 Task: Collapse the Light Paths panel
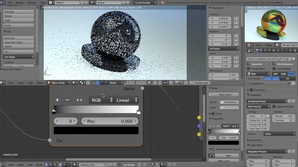(255, 145)
